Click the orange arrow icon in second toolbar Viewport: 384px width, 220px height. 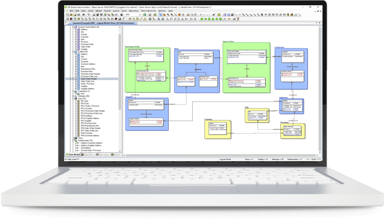pos(229,18)
